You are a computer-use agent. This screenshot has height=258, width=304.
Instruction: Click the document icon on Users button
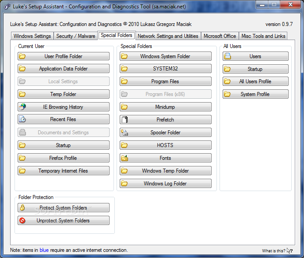pos(227,56)
